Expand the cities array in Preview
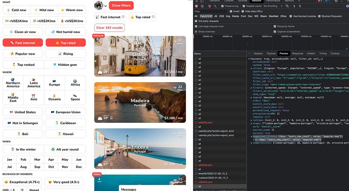Image resolution: width=349 pixels, height=191 pixels. [x=251, y=69]
